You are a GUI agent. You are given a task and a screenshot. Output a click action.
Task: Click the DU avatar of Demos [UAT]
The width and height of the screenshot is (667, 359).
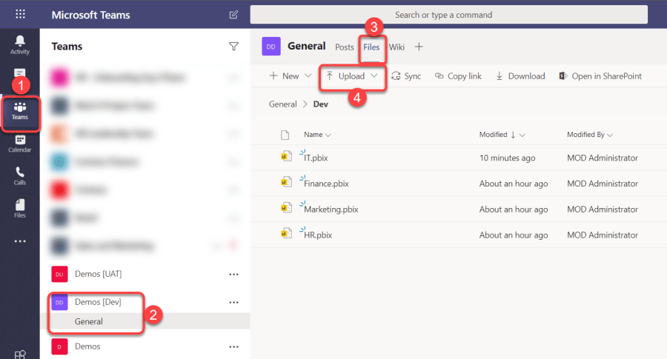pyautogui.click(x=59, y=275)
